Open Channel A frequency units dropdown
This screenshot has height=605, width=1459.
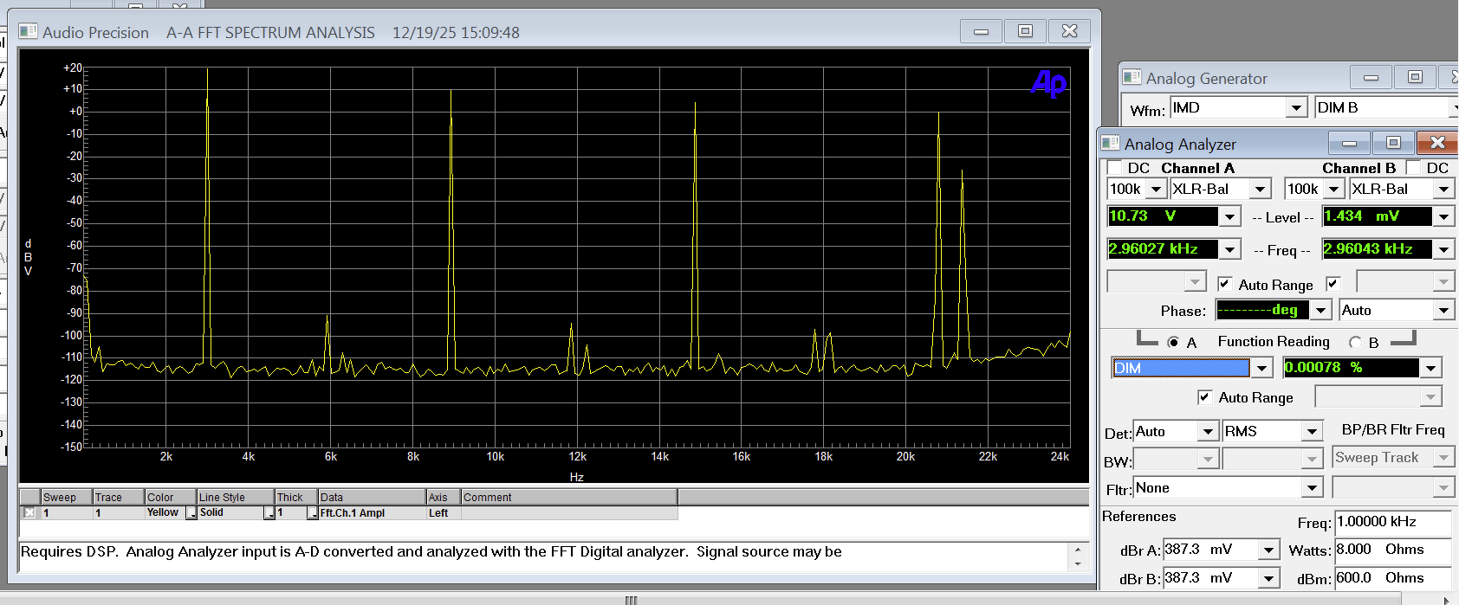pos(1230,249)
